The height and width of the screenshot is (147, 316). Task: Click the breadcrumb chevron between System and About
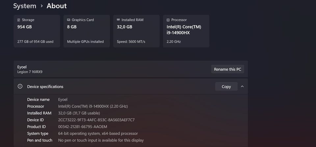point(41,6)
